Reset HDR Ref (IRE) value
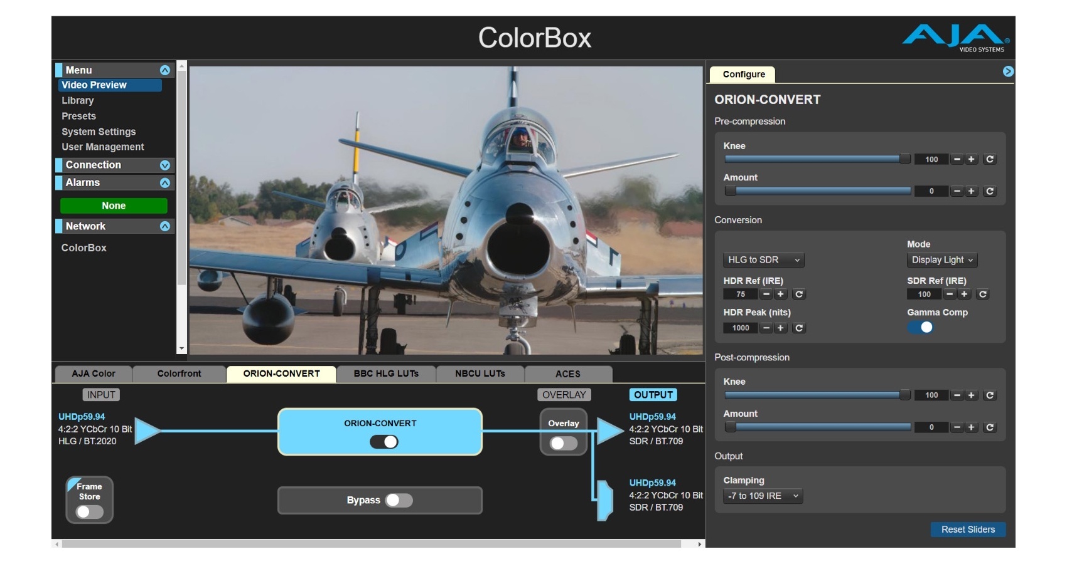Image resolution: width=1067 pixels, height=564 pixels. tap(799, 294)
